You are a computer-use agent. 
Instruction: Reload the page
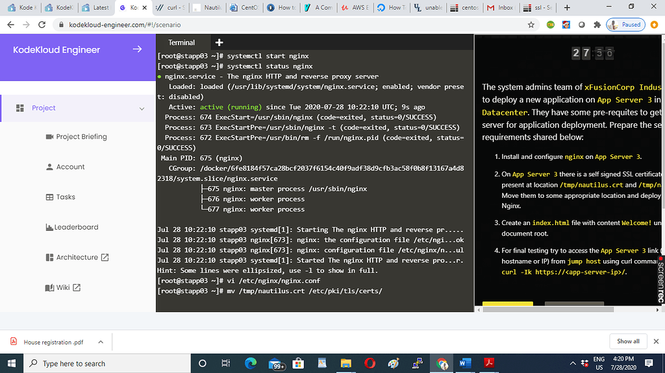pyautogui.click(x=42, y=25)
